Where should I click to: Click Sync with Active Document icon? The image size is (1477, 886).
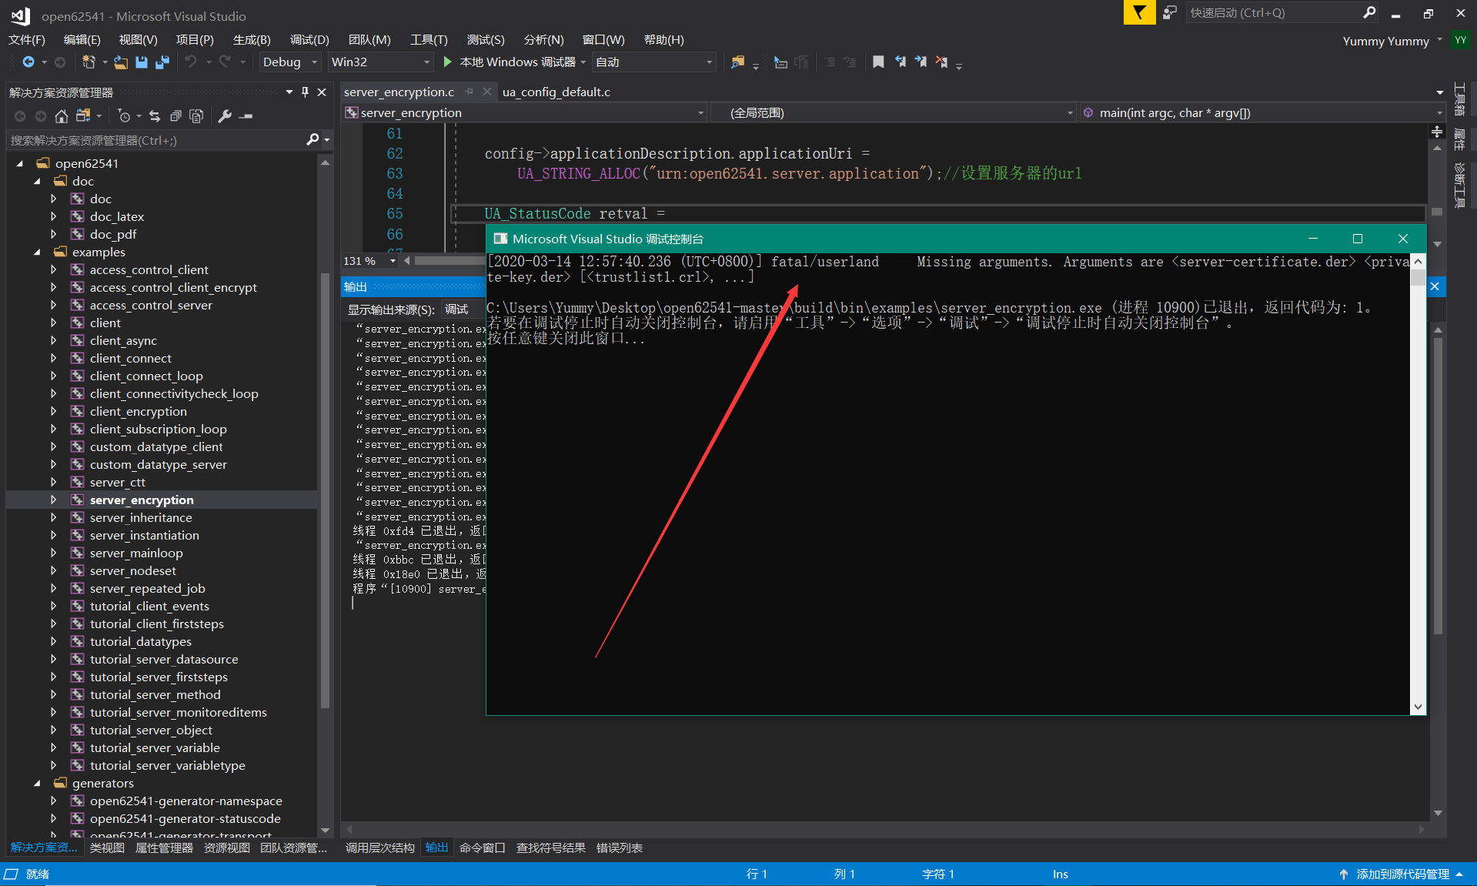(155, 116)
